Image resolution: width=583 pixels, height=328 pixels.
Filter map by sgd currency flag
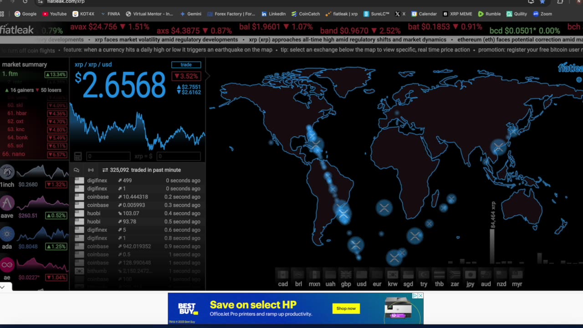408,275
